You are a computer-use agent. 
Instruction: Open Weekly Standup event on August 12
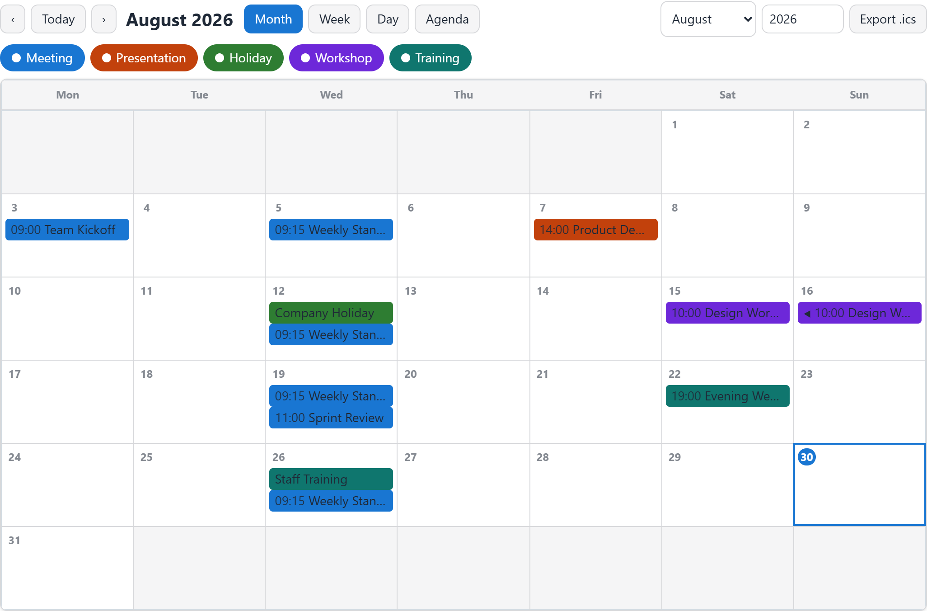click(331, 334)
